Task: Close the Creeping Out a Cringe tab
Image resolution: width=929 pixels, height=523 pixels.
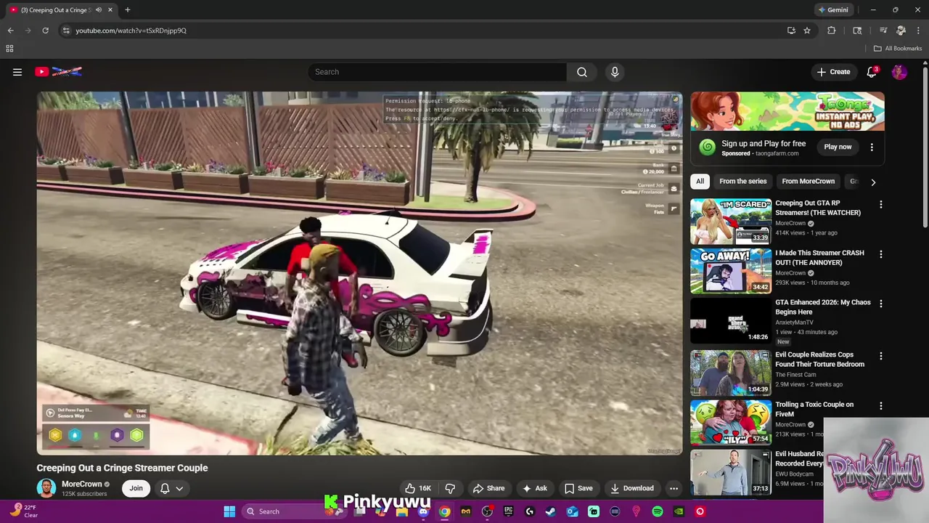Action: 110,10
